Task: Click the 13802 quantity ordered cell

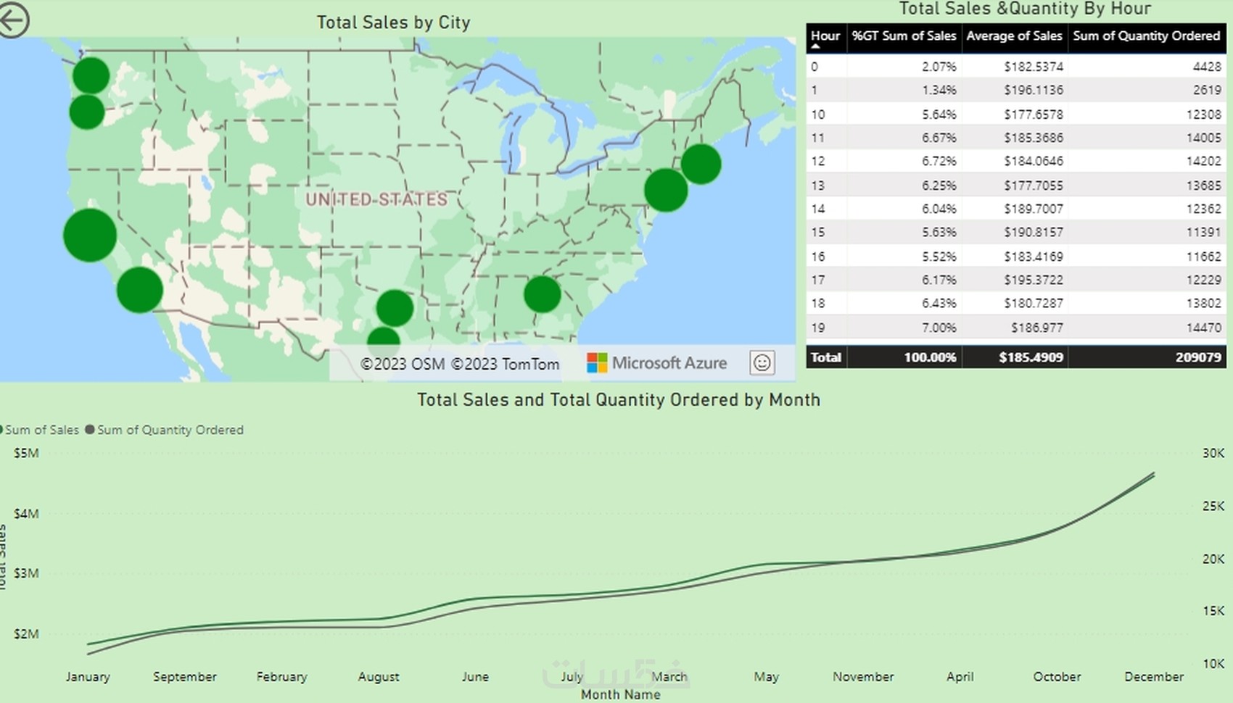Action: pos(1204,303)
